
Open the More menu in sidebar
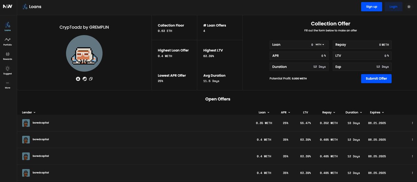8,85
